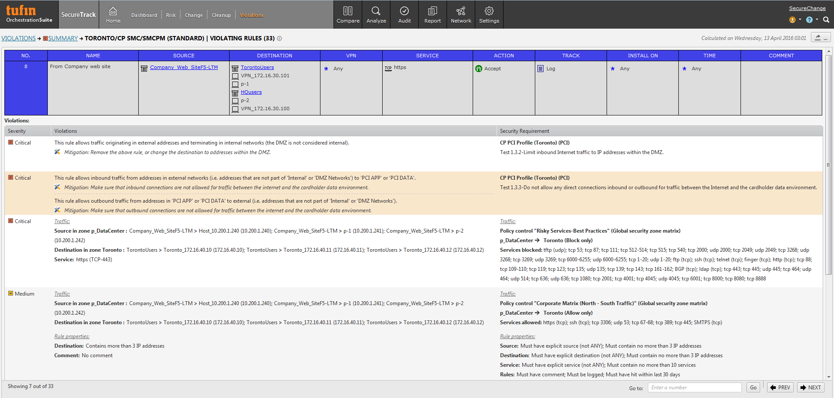Click the asterisk icon in the VPN column
This screenshot has width=834, height=398.
326,69
